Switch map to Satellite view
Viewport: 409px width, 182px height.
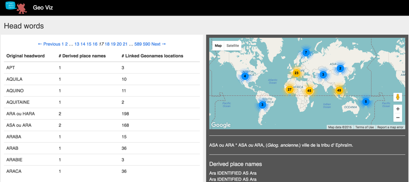233,46
